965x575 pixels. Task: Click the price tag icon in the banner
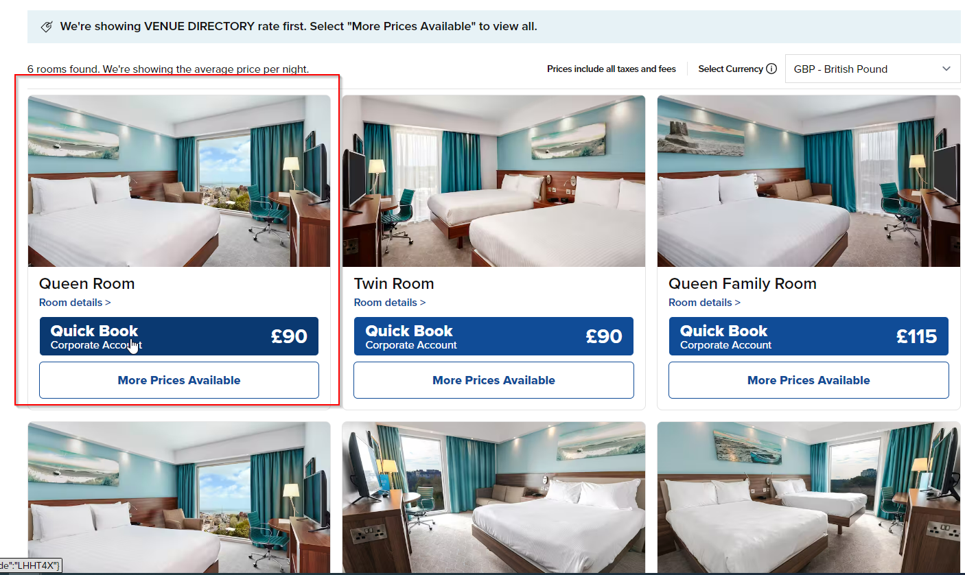(x=47, y=27)
